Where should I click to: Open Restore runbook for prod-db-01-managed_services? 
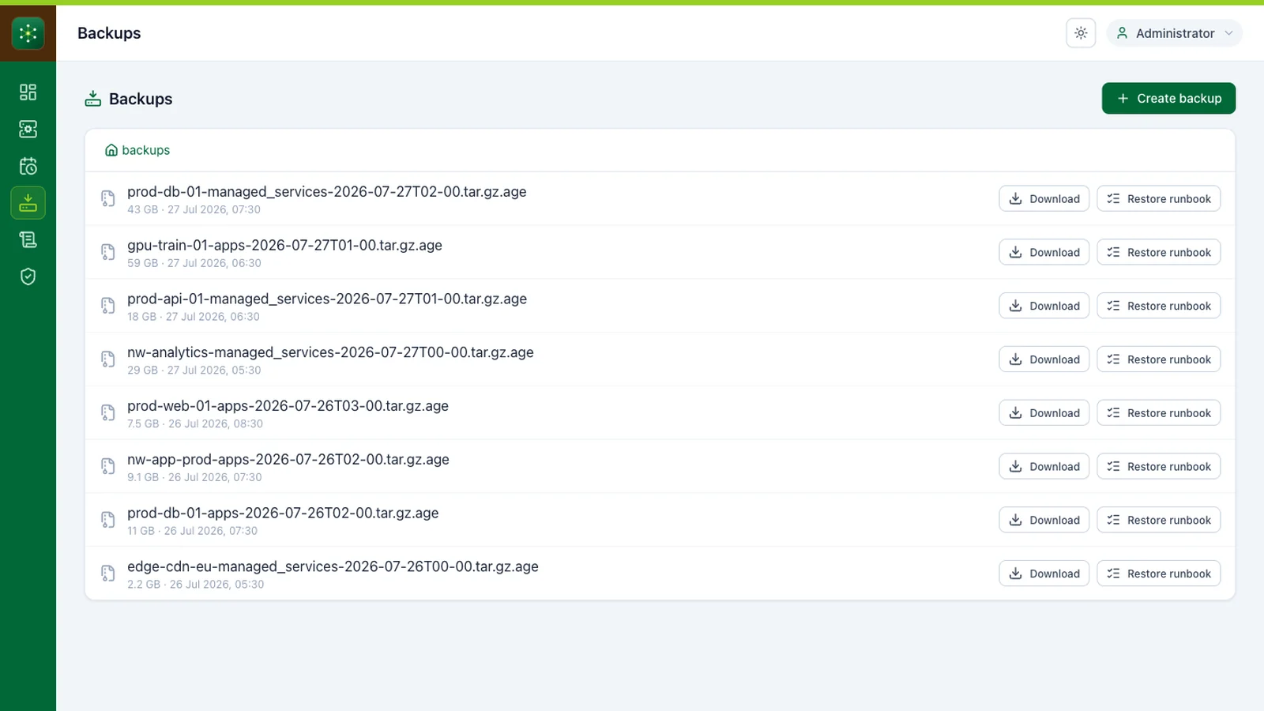pyautogui.click(x=1159, y=199)
